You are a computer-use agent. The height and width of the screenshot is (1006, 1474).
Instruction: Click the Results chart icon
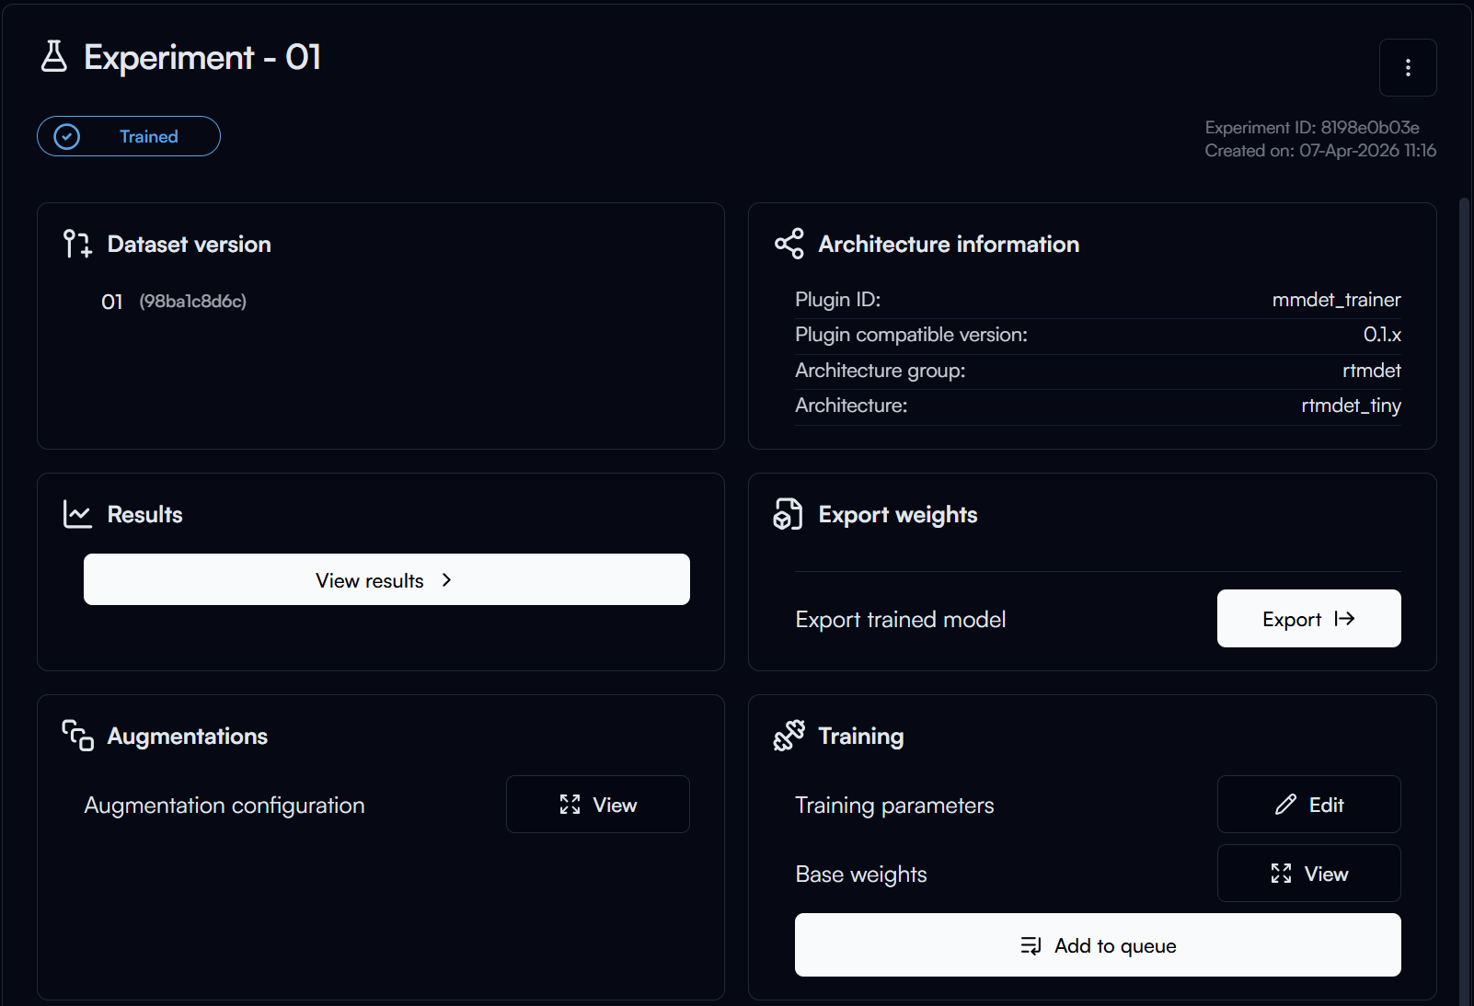coord(77,514)
